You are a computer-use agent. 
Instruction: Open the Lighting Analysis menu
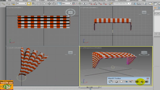[98, 0]
